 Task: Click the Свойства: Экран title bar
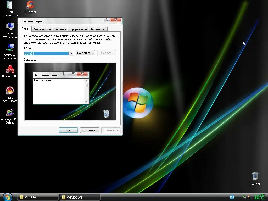(61, 21)
